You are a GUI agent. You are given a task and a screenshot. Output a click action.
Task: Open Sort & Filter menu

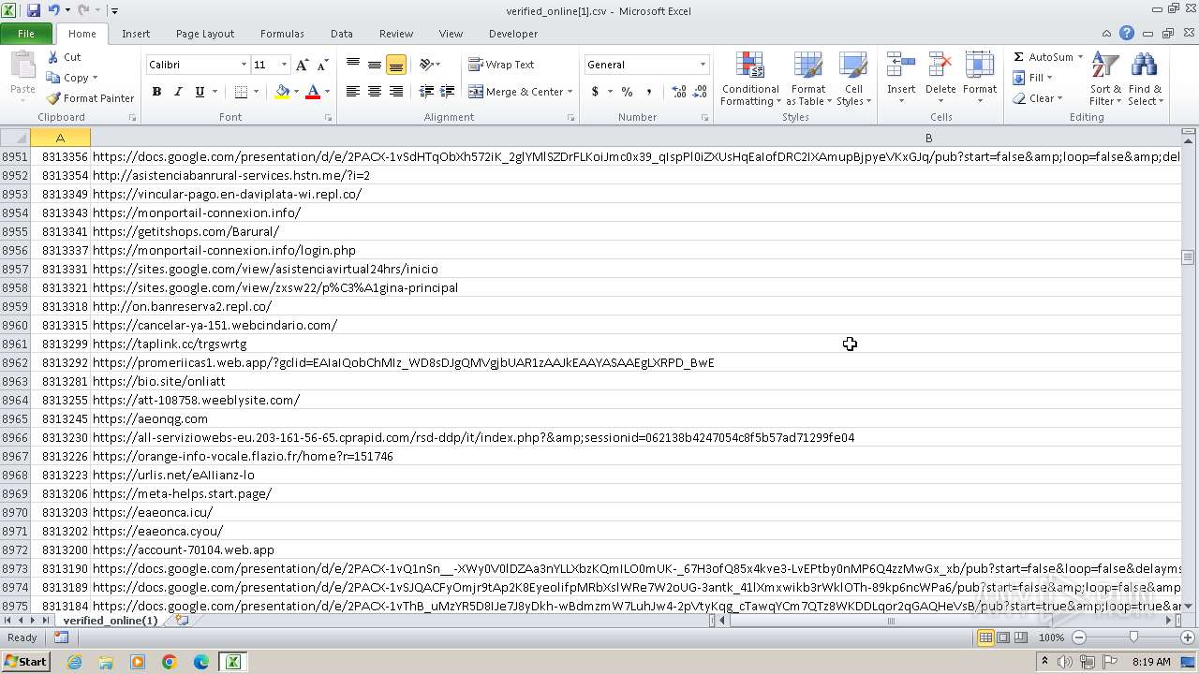[1105, 80]
